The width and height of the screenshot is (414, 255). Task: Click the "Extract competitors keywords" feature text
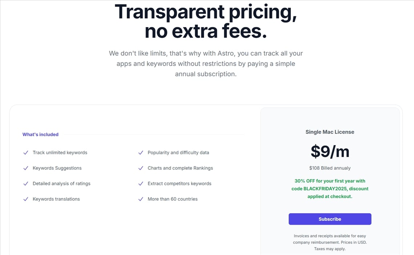179,184
